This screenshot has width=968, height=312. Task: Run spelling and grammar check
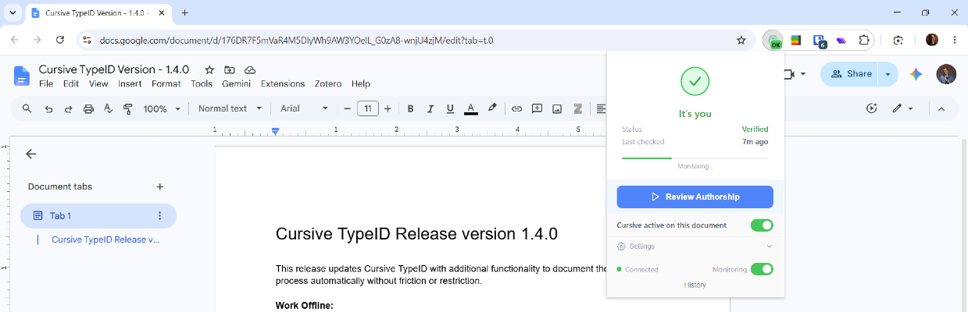pos(109,108)
